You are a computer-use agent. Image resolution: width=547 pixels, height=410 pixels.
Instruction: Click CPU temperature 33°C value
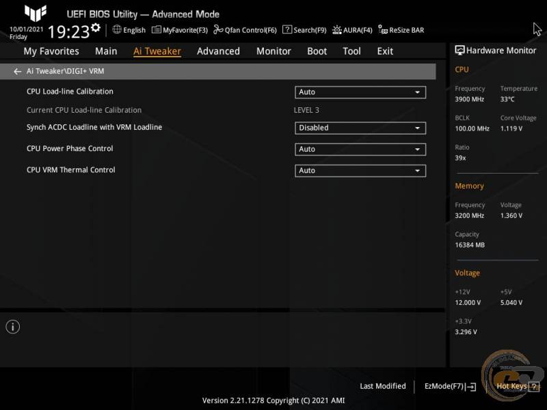[x=507, y=99]
